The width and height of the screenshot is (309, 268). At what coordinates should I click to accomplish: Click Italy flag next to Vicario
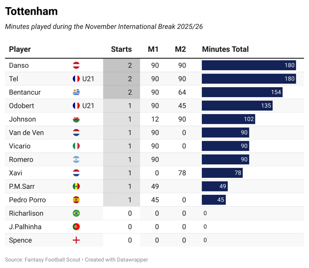[76, 146]
